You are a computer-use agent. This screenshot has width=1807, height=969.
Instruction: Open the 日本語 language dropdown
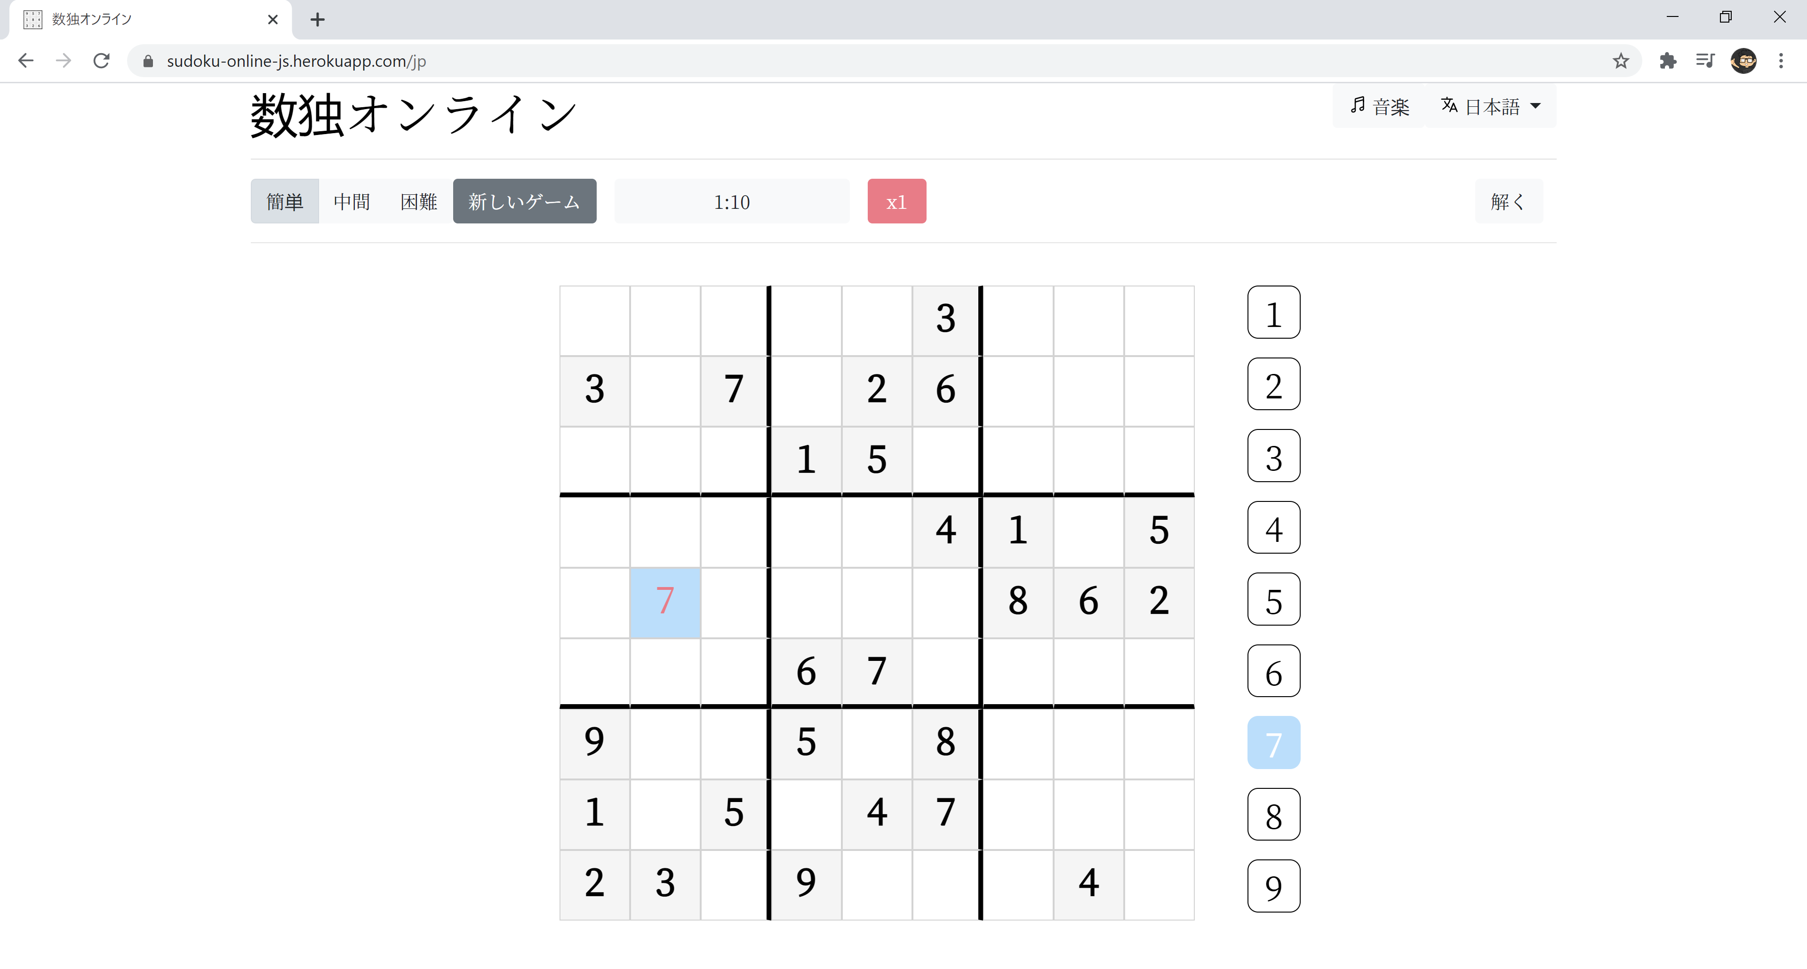(1491, 107)
